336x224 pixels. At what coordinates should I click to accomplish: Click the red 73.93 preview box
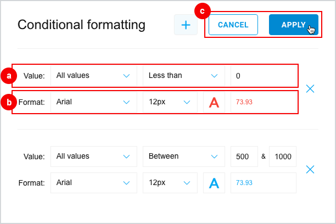264,102
